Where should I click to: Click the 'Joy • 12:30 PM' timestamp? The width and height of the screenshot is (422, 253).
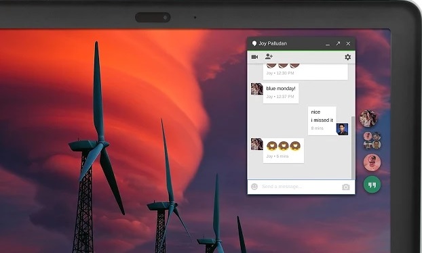[280, 73]
